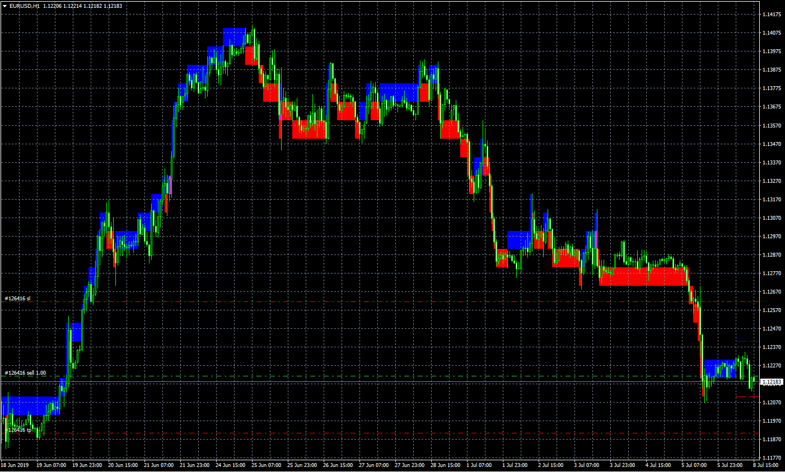Click price axis label 1.12570
Screen dimensions: 785x472
pos(772,310)
